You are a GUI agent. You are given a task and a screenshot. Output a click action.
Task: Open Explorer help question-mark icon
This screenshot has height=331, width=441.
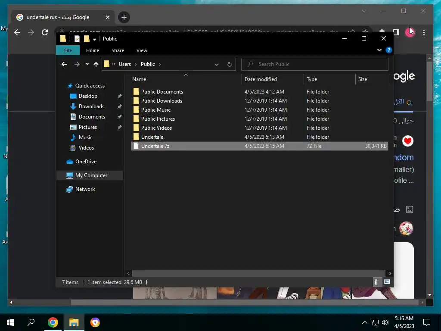coord(389,50)
